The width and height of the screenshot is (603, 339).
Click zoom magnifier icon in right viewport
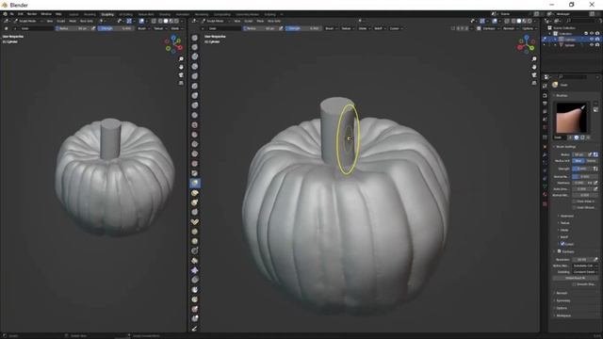tap(534, 58)
